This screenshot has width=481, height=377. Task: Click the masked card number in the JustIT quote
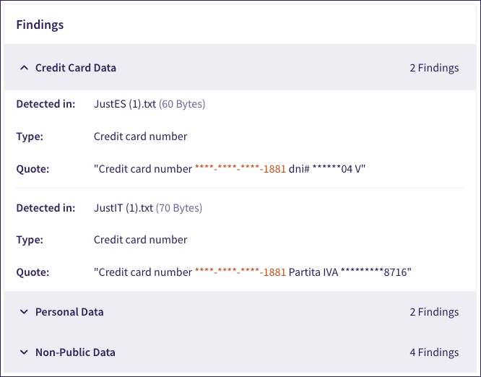click(x=240, y=272)
